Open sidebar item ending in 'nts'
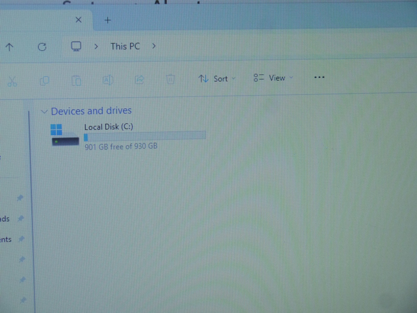The width and height of the screenshot is (417, 313). point(5,239)
